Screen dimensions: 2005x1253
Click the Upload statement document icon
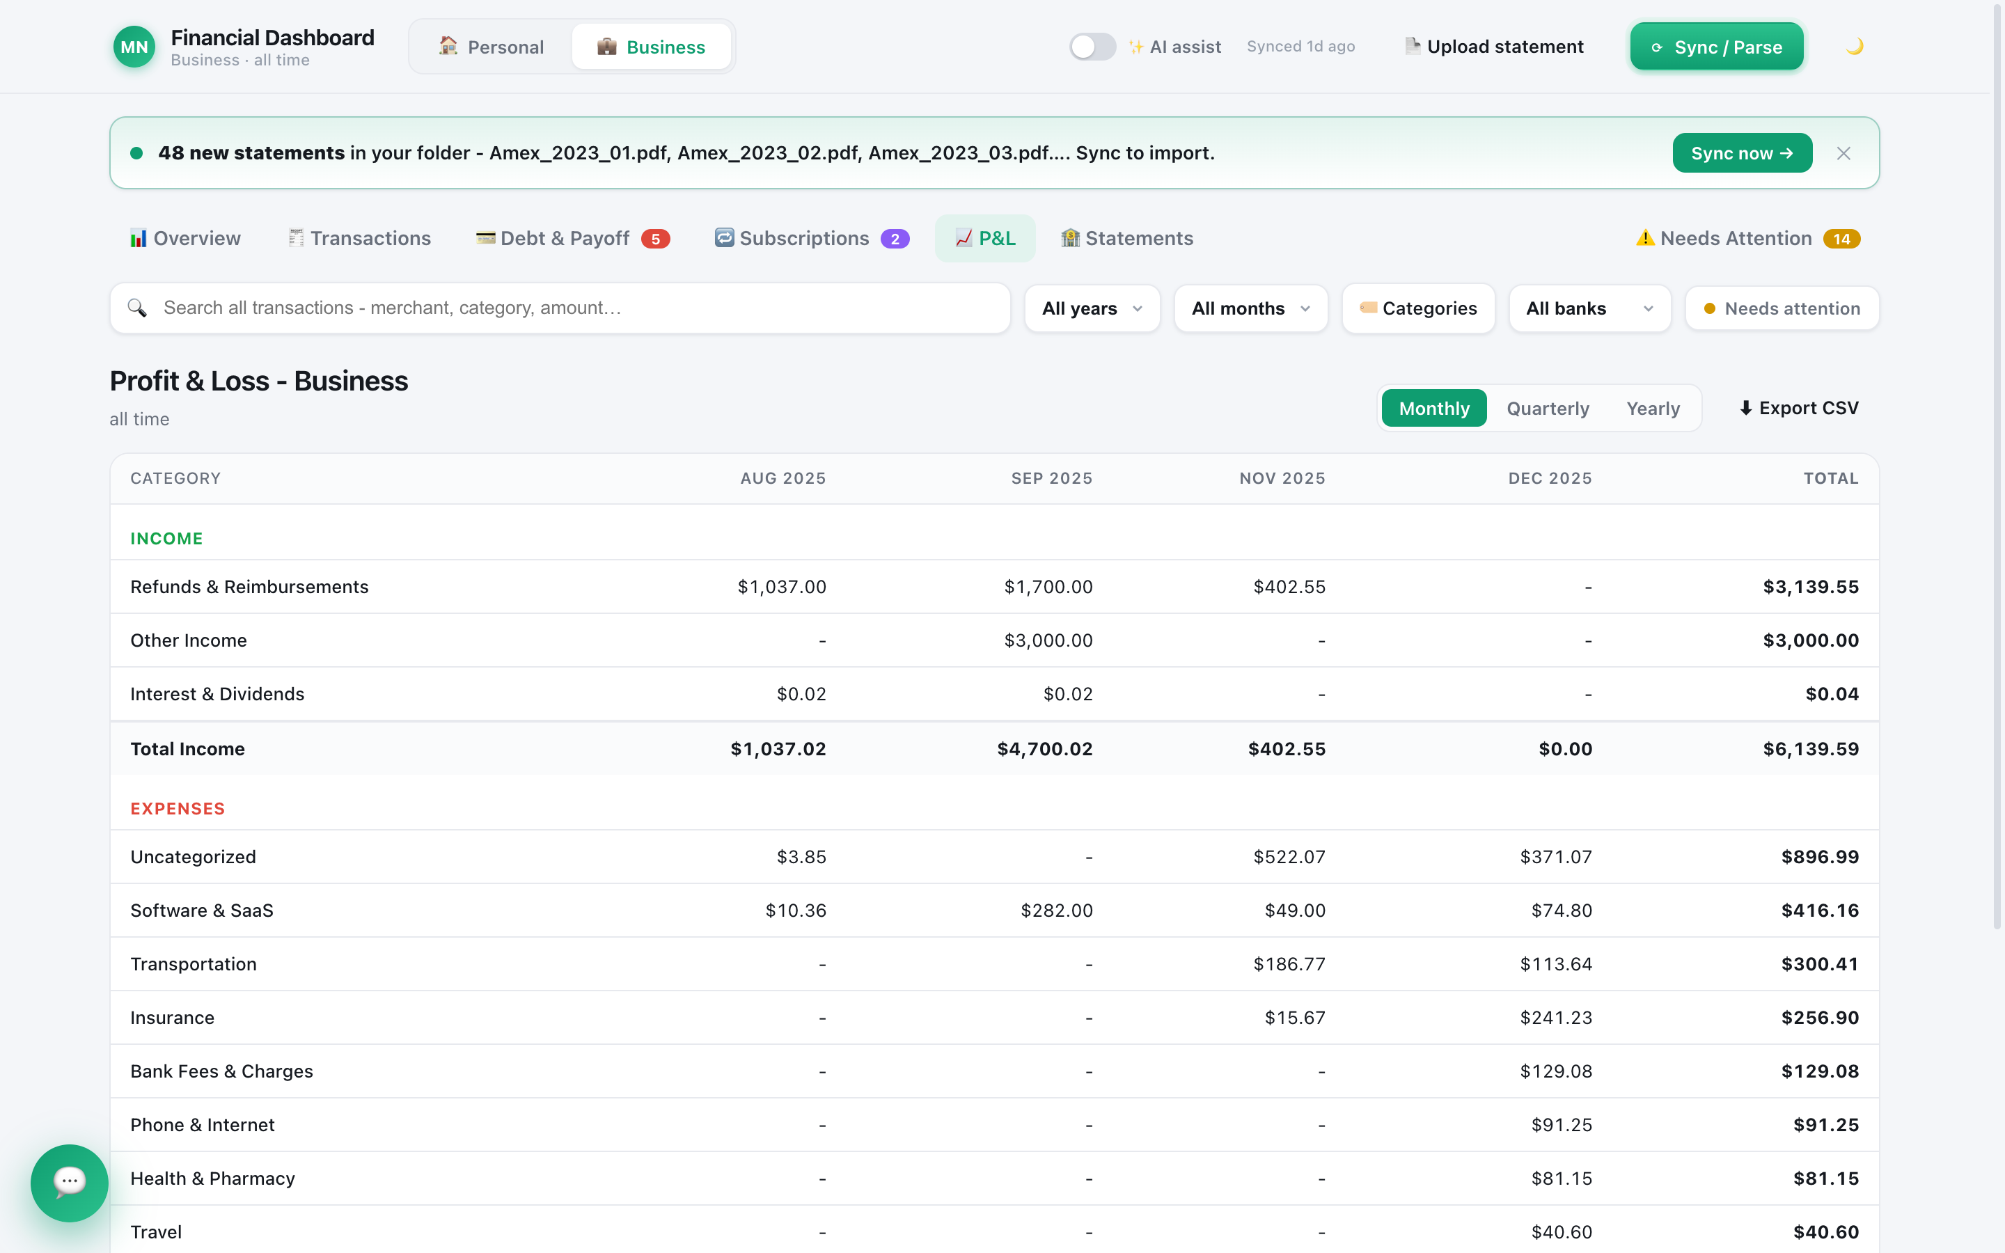[1413, 45]
